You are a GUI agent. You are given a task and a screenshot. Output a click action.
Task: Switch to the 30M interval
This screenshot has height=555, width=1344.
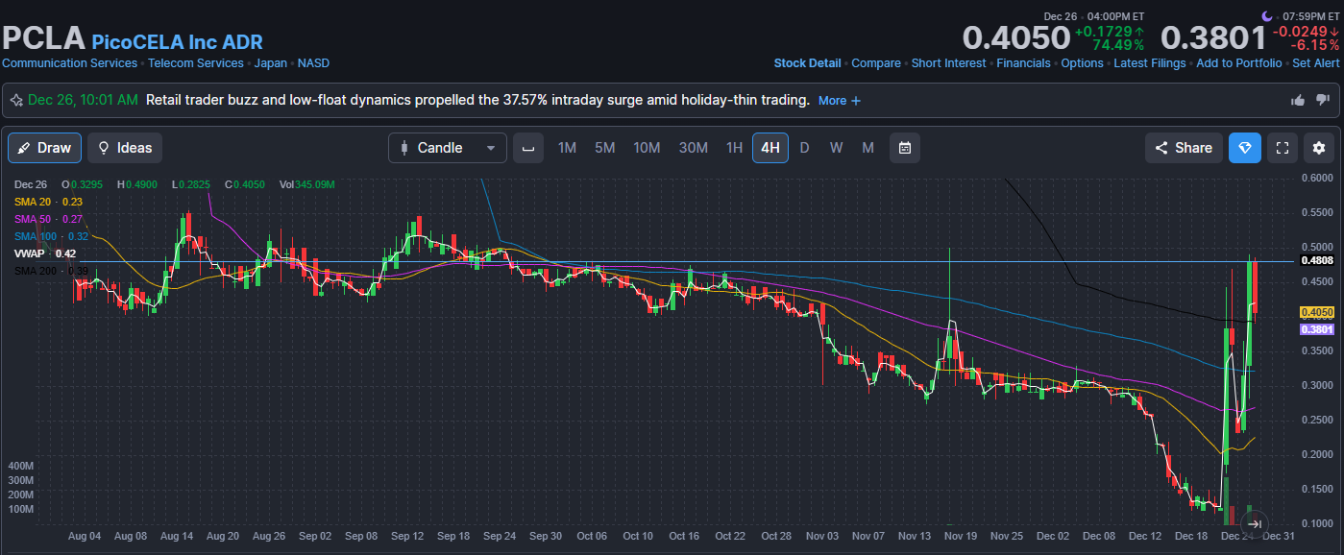click(x=694, y=148)
